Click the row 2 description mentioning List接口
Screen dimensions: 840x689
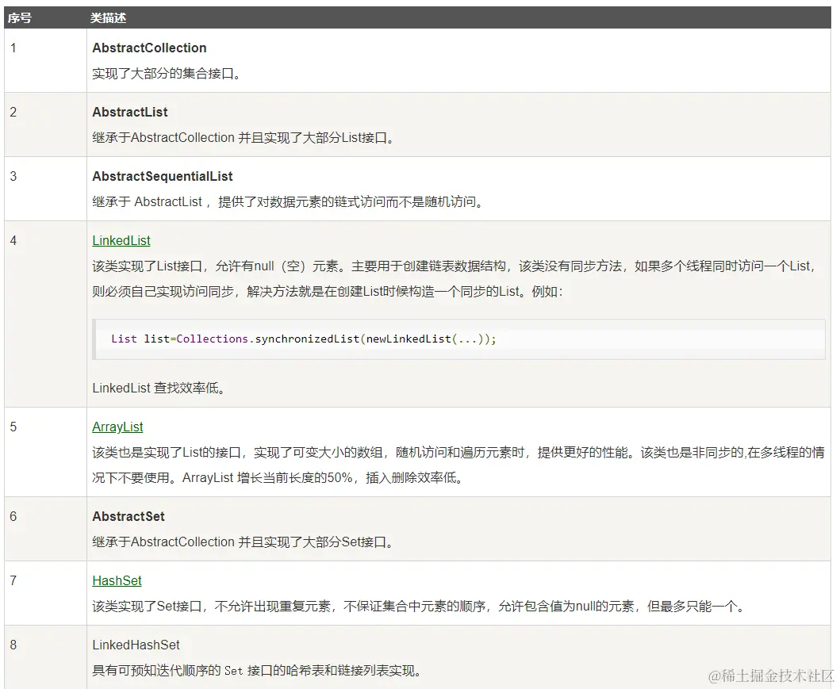[244, 138]
